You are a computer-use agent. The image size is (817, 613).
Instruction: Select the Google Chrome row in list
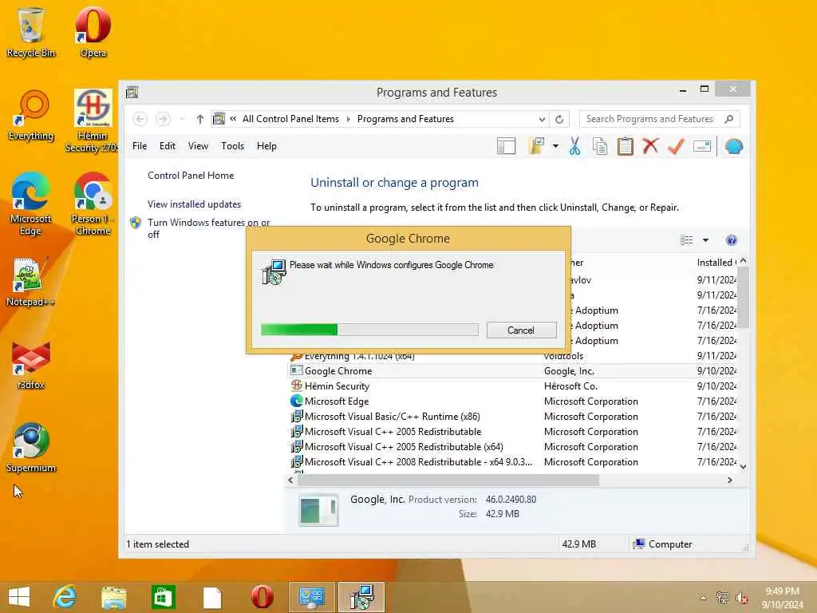click(513, 371)
